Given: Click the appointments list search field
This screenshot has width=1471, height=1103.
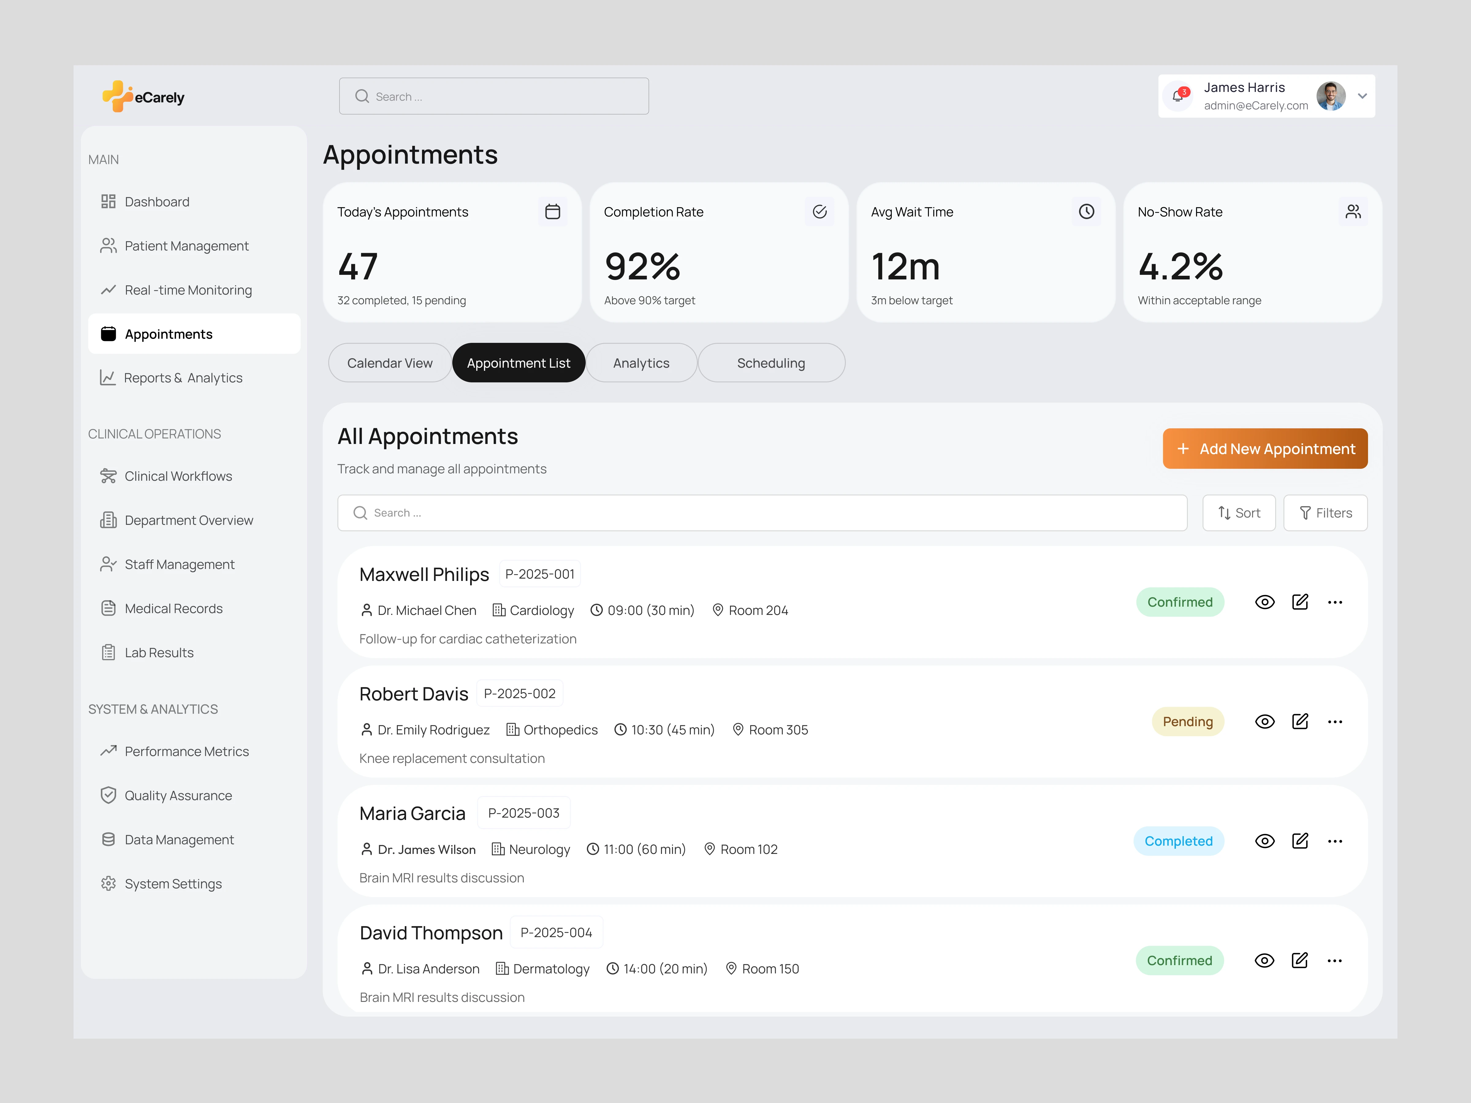Looking at the screenshot, I should (762, 513).
